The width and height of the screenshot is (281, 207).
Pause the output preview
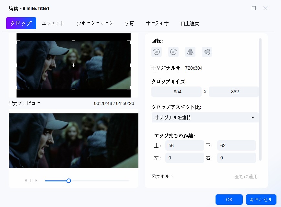coord(31,180)
